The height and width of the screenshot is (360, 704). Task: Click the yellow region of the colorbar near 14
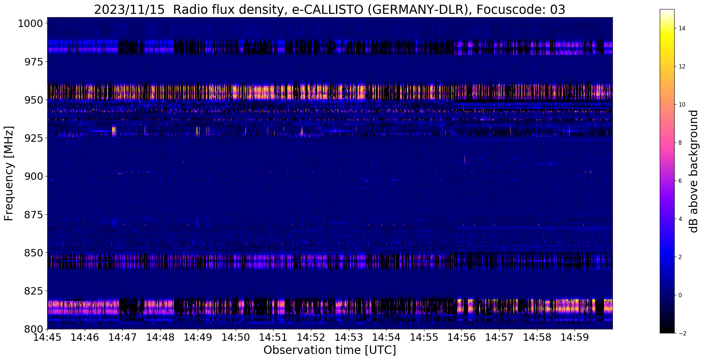coord(667,29)
